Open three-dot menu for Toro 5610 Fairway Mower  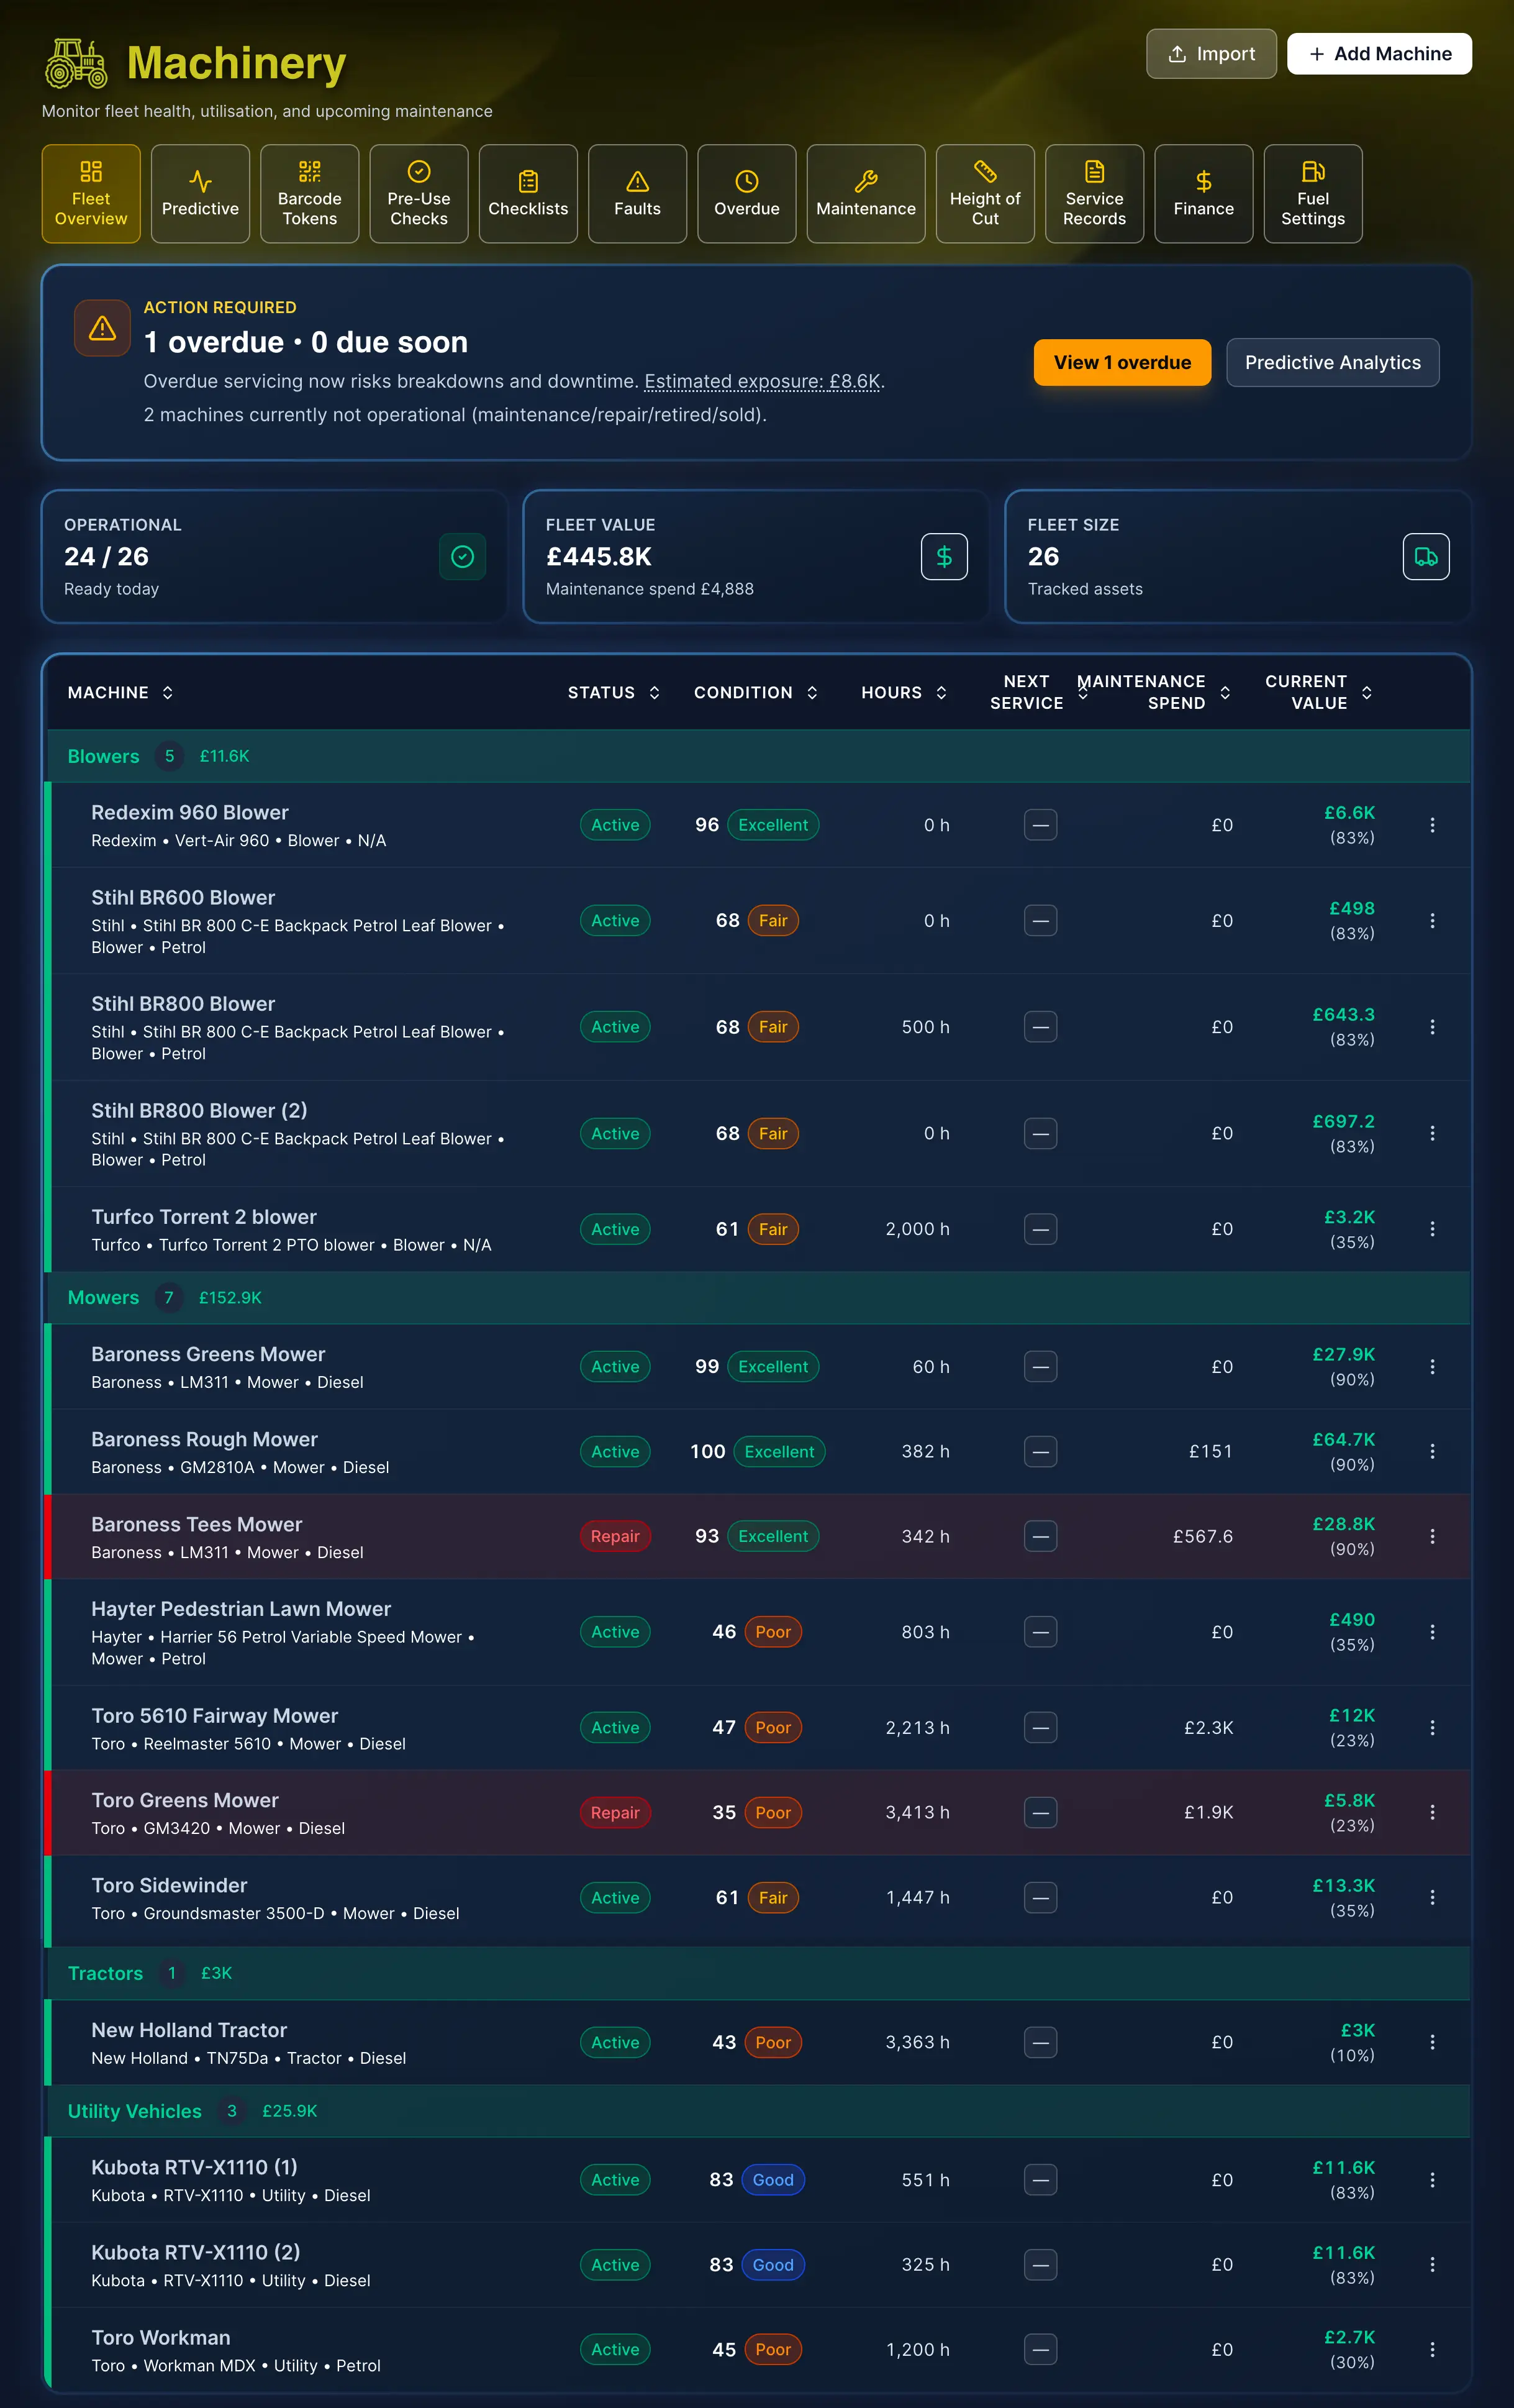coord(1432,1727)
